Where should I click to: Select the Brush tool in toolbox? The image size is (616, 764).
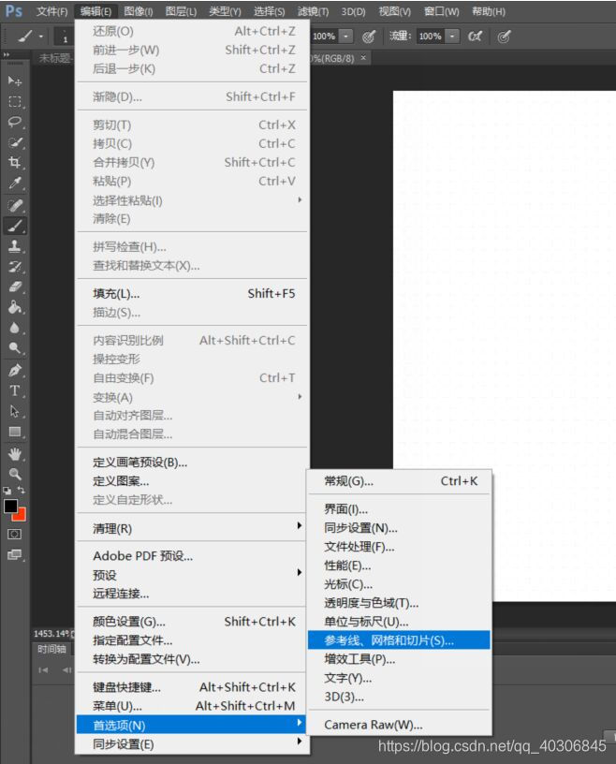pos(15,226)
